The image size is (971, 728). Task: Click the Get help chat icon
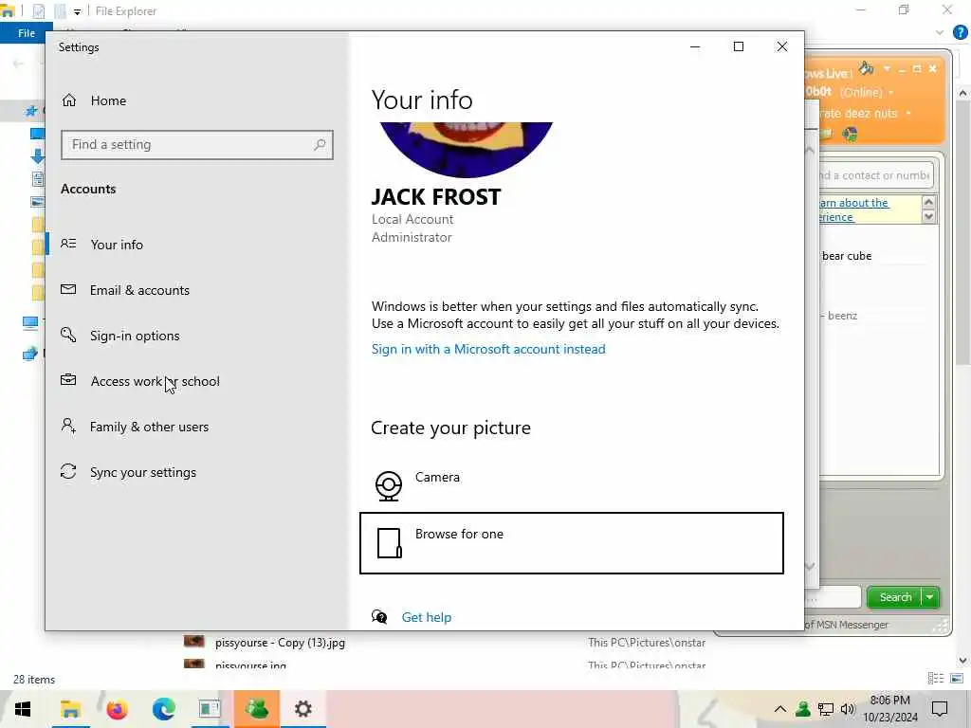pos(379,616)
